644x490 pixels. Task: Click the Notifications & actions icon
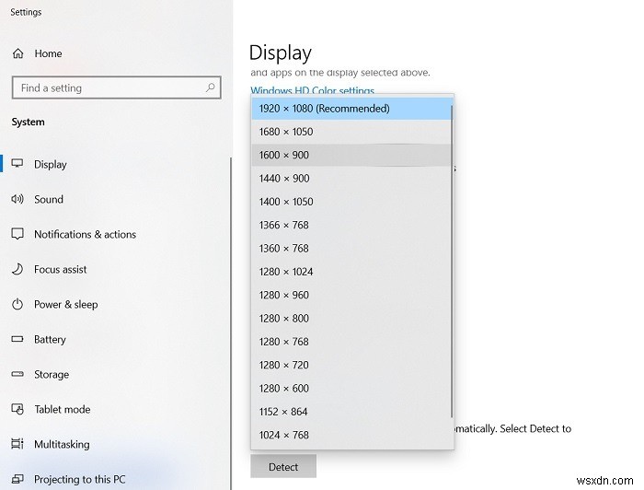[17, 234]
